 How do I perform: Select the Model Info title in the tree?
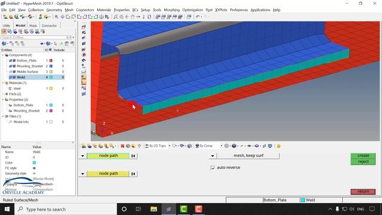click(21, 122)
